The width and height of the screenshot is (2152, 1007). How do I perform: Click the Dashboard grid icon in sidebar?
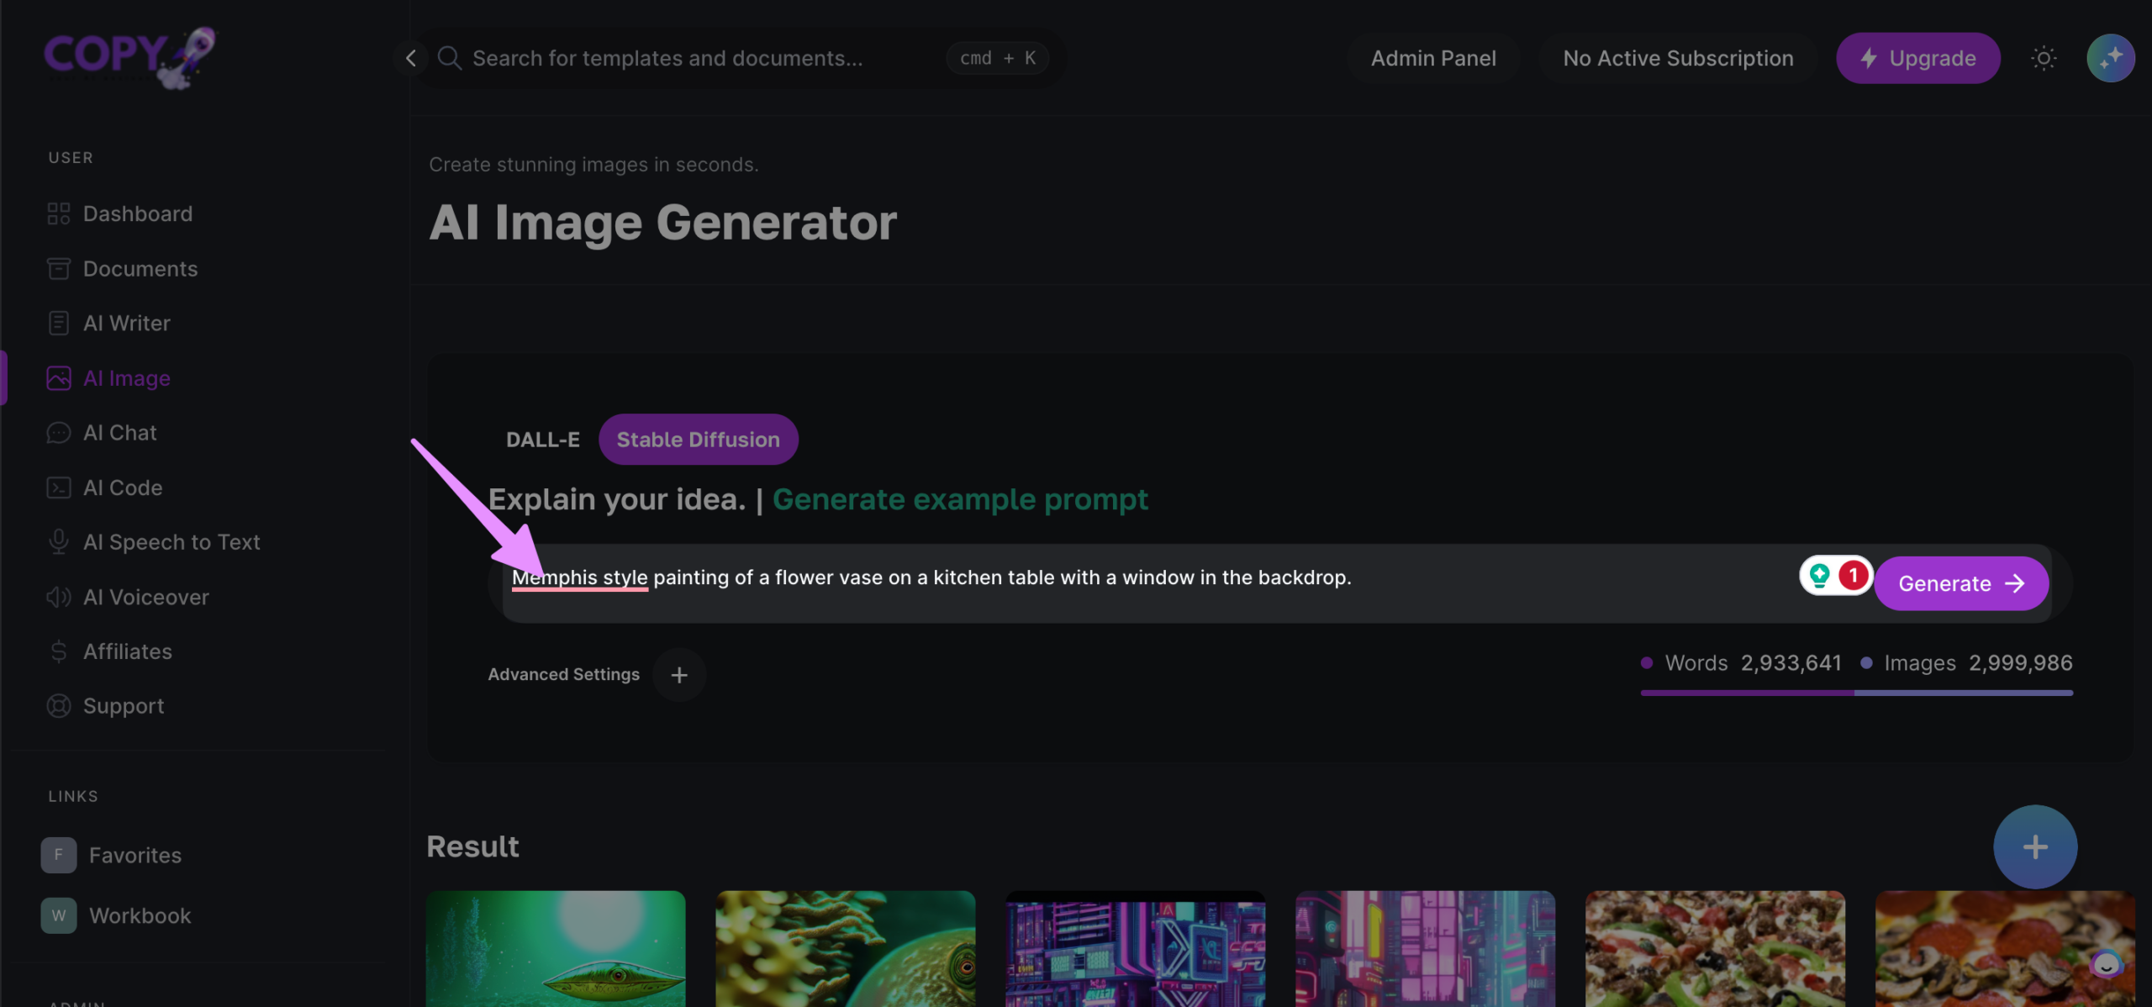tap(58, 214)
